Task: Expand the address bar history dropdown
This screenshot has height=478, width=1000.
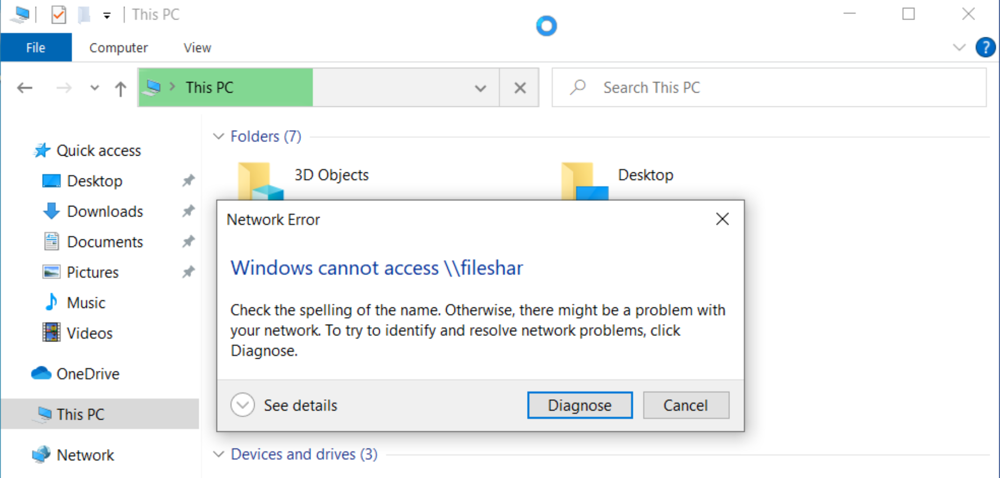Action: coord(480,88)
